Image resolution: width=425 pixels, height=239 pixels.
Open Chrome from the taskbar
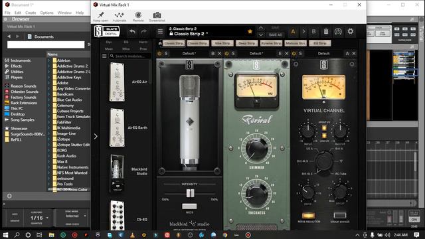[x=225, y=234]
